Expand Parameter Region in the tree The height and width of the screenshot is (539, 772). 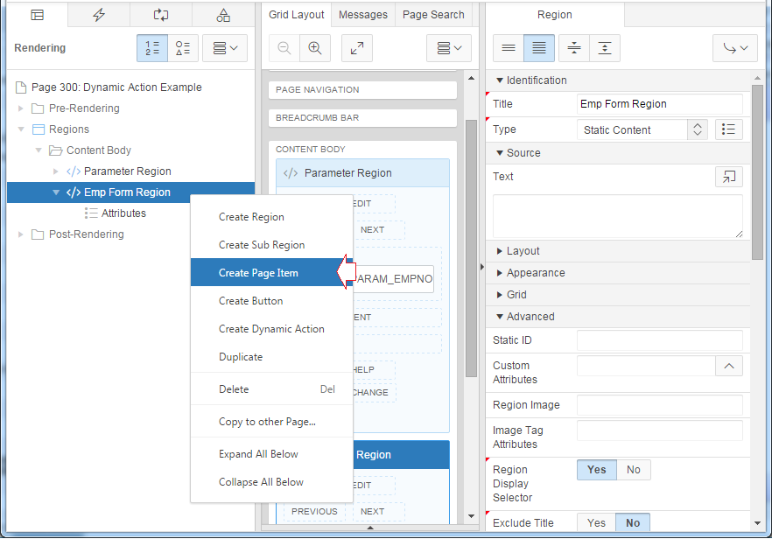coord(56,171)
